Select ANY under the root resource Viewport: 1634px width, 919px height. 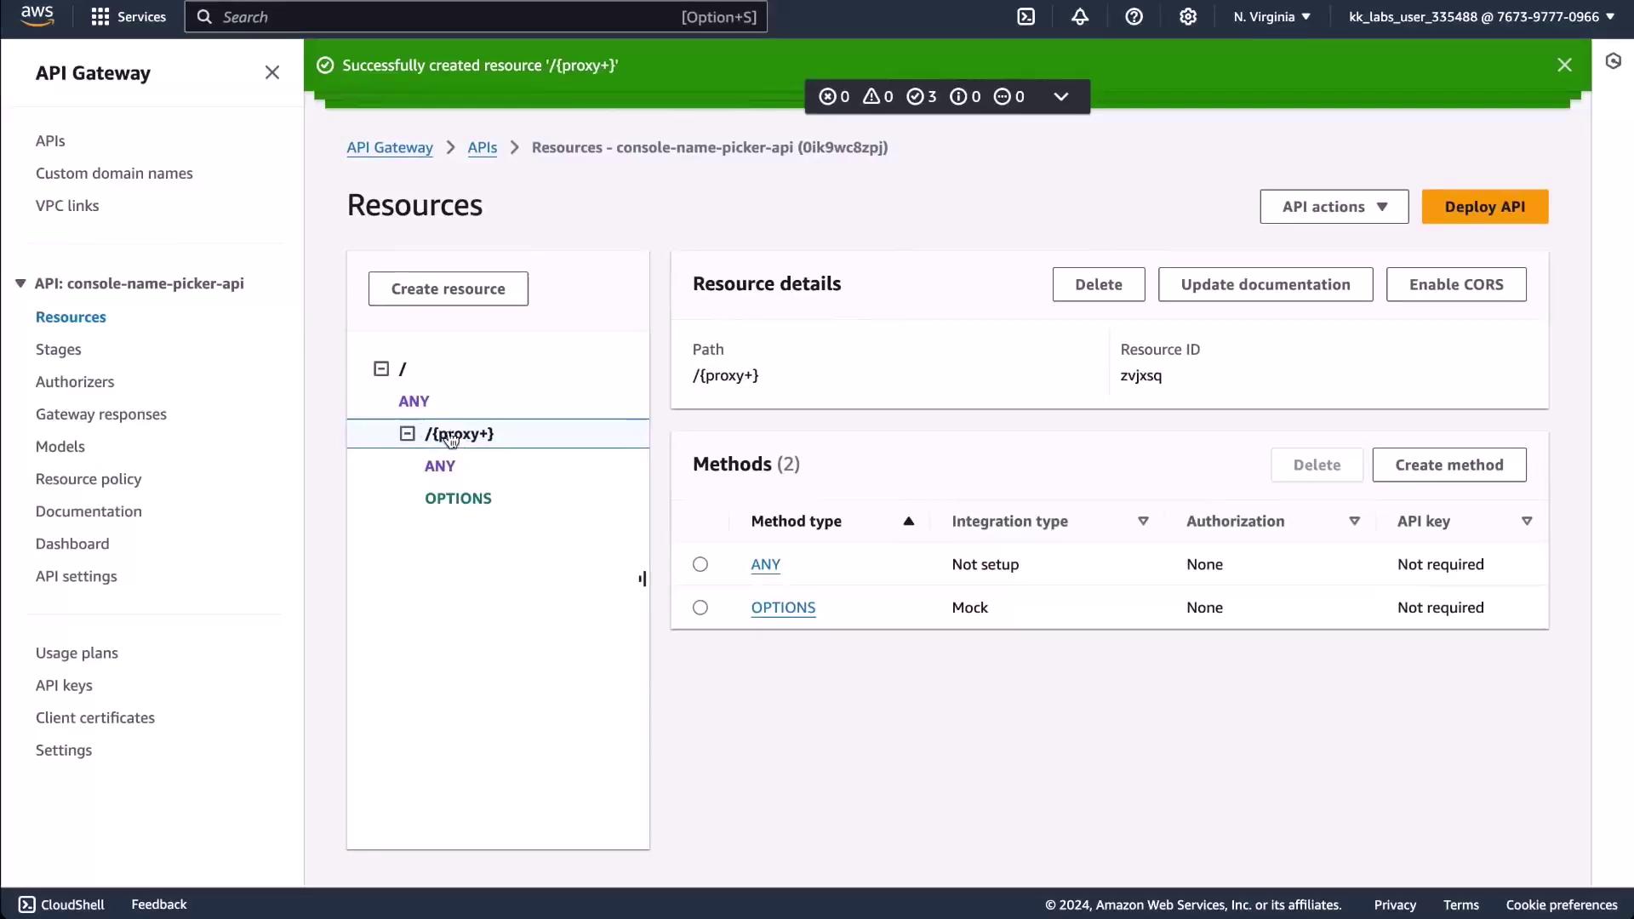(414, 401)
